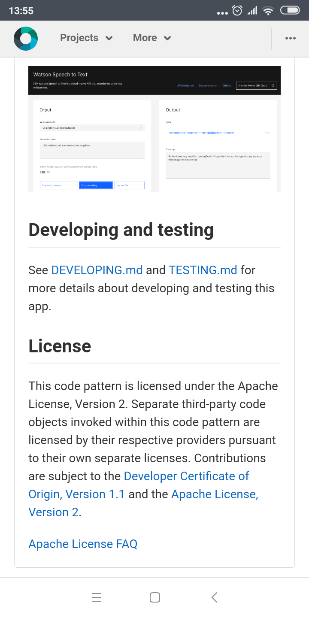Screen dimensions: 309x618
Task: Tap the Android recent apps button
Action: [x=97, y=597]
